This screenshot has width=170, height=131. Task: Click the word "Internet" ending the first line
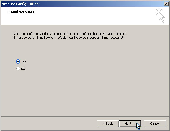[x=120, y=34]
